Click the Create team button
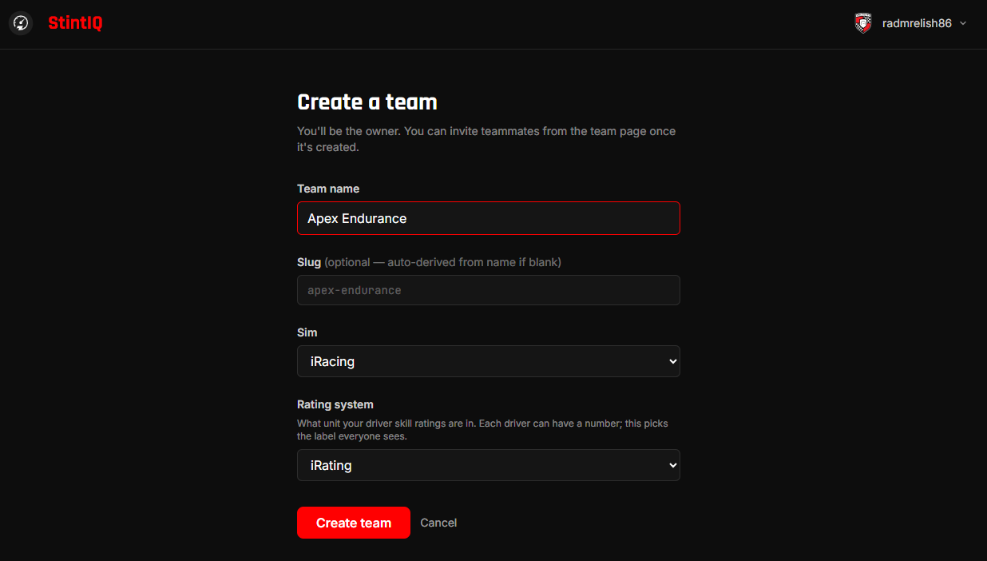Viewport: 987px width, 561px height. (354, 523)
